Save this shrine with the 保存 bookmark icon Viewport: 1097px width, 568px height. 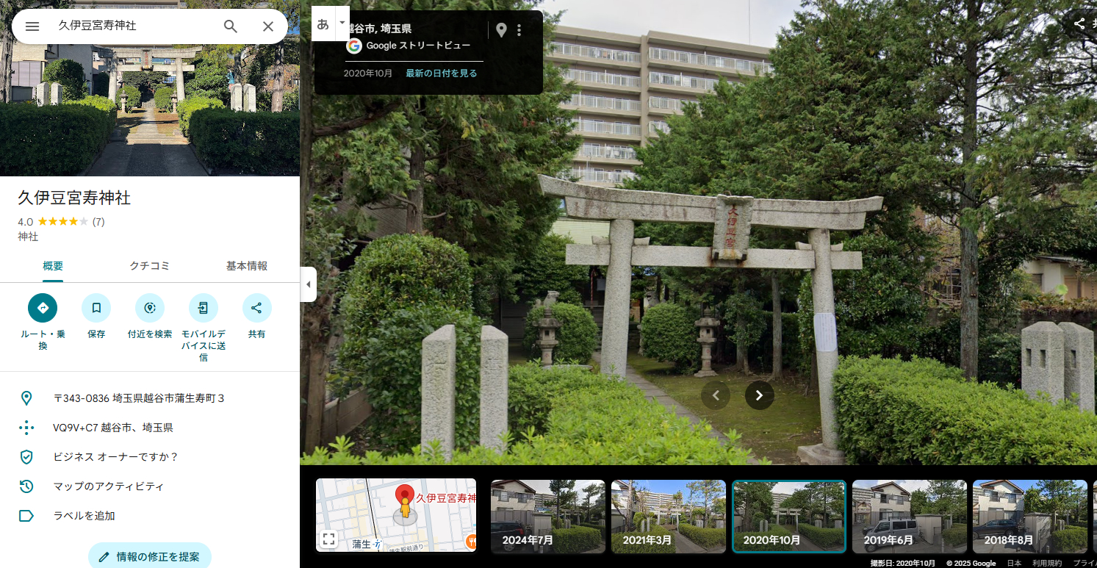tap(96, 308)
